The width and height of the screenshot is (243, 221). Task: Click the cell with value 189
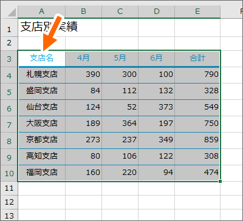(x=84, y=124)
